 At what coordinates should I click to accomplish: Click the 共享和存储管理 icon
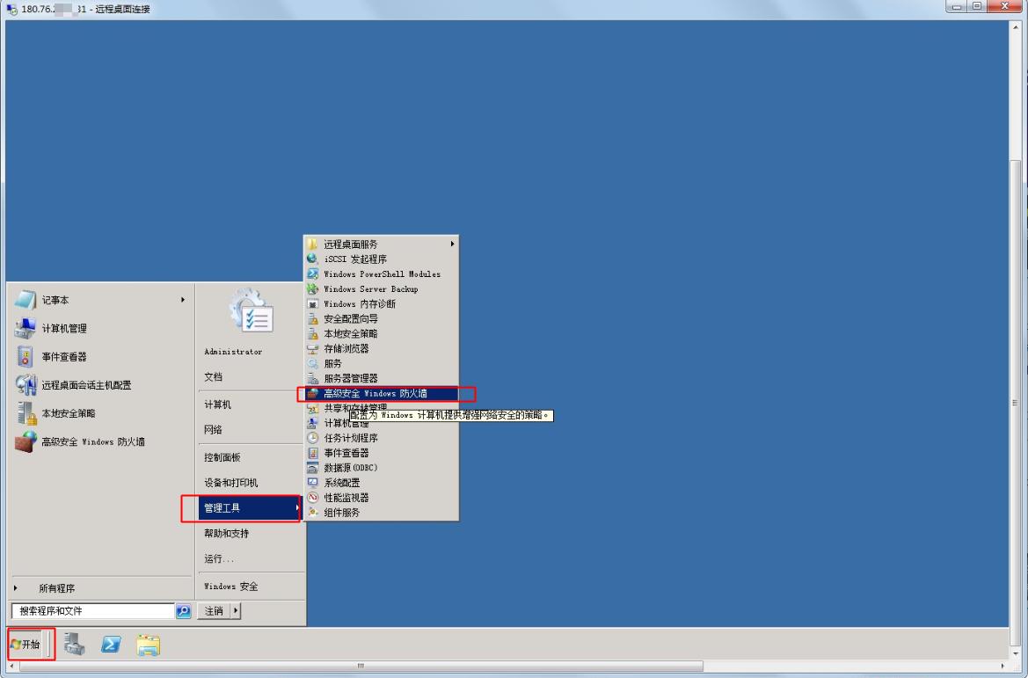pos(313,408)
